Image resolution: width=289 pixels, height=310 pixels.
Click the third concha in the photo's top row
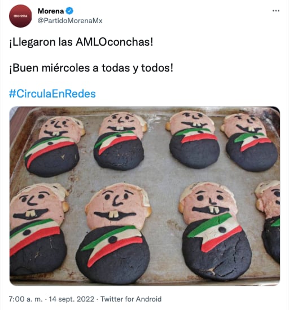click(193, 139)
